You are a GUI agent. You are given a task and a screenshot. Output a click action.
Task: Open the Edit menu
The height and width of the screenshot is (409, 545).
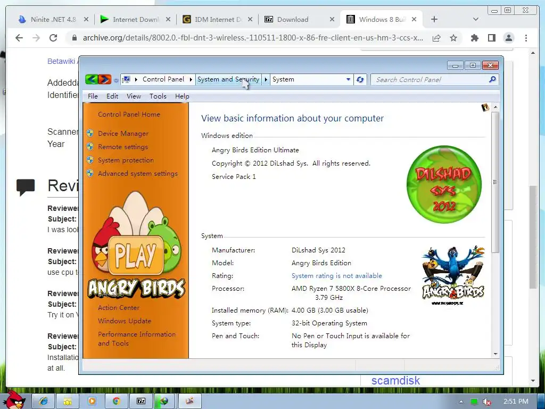pos(112,96)
